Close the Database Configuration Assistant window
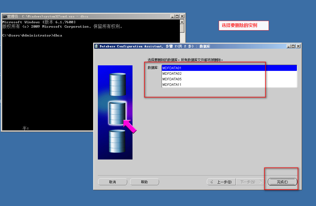 point(298,46)
